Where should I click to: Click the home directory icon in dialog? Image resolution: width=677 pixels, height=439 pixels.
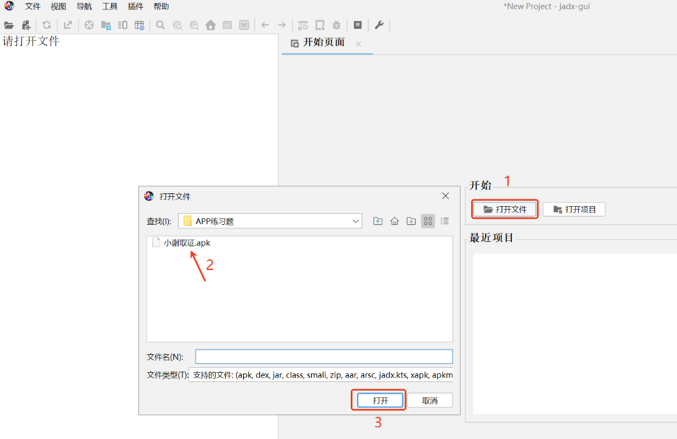[x=395, y=221]
